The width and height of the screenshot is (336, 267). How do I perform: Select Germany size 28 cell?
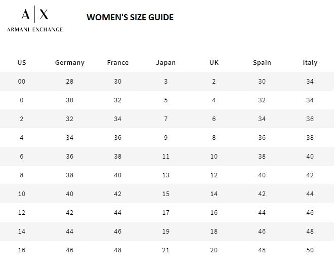click(70, 82)
